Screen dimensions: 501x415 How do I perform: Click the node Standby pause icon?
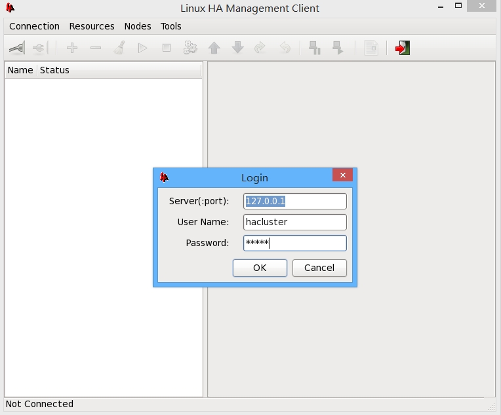click(315, 48)
